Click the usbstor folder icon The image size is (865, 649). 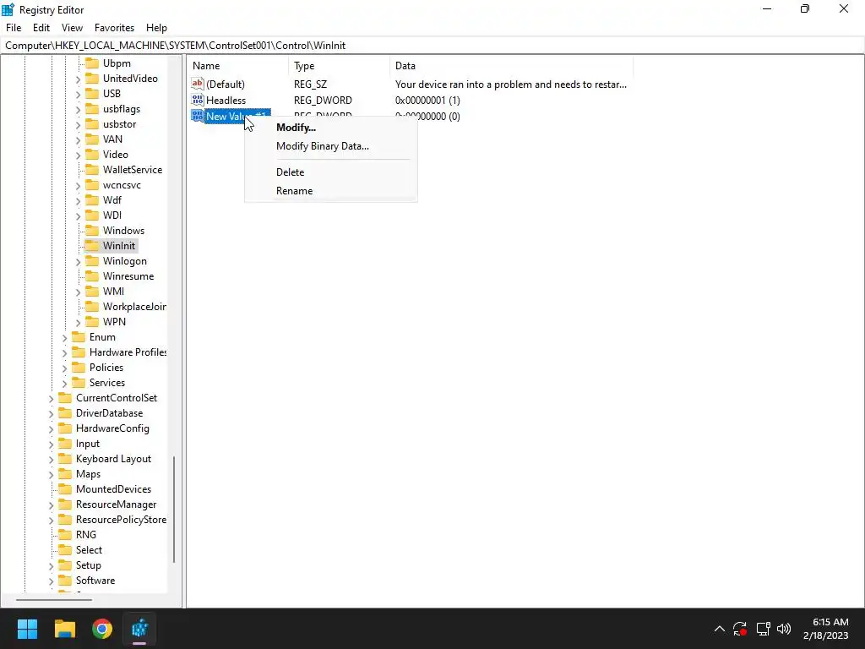tap(92, 124)
